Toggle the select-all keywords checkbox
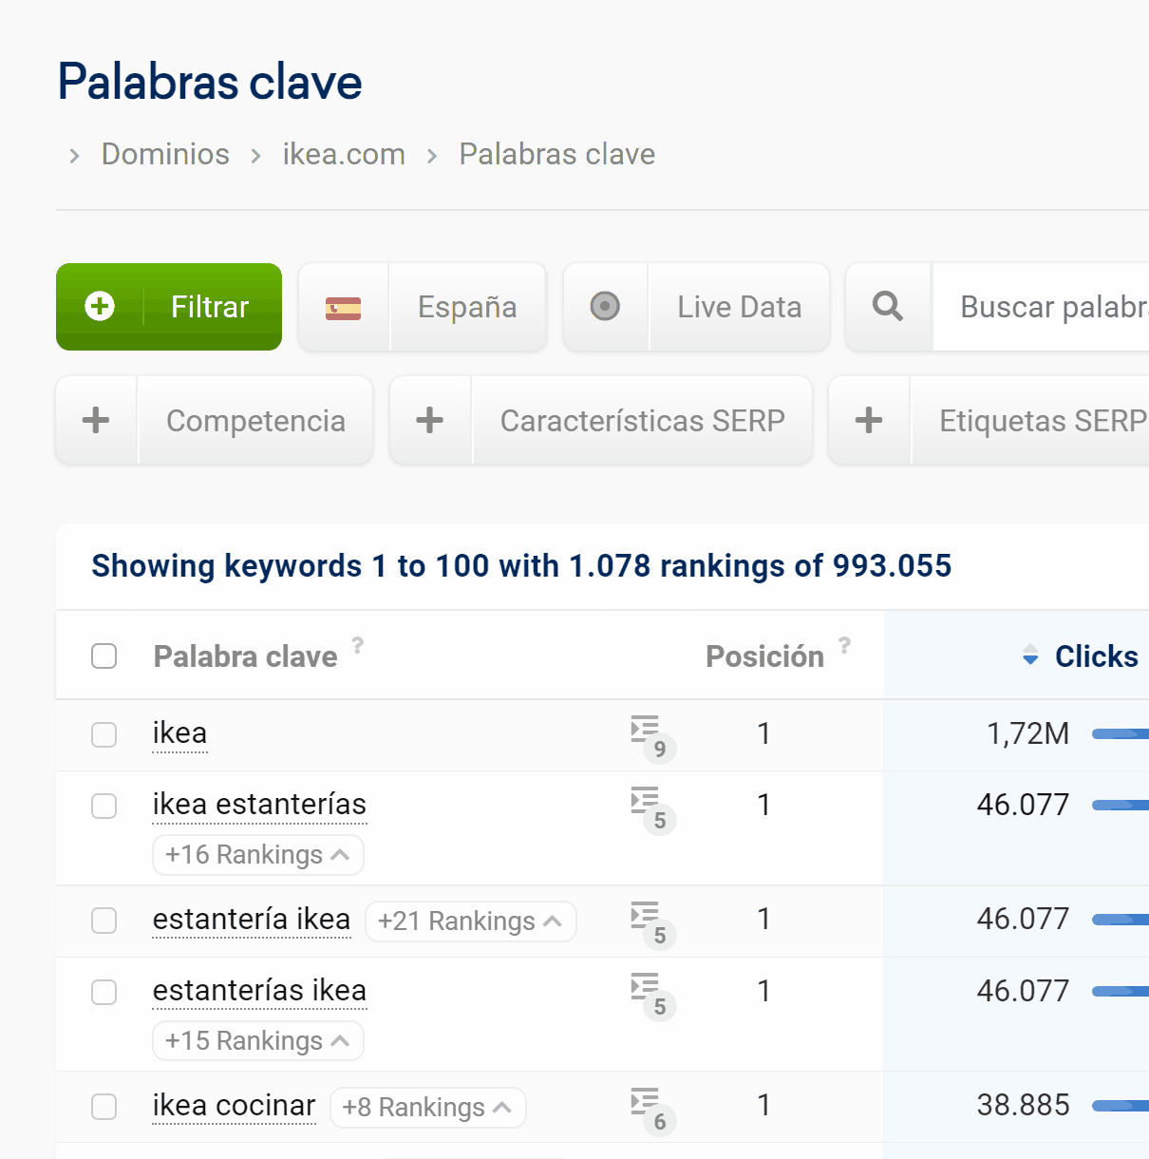This screenshot has height=1159, width=1149. tap(104, 656)
